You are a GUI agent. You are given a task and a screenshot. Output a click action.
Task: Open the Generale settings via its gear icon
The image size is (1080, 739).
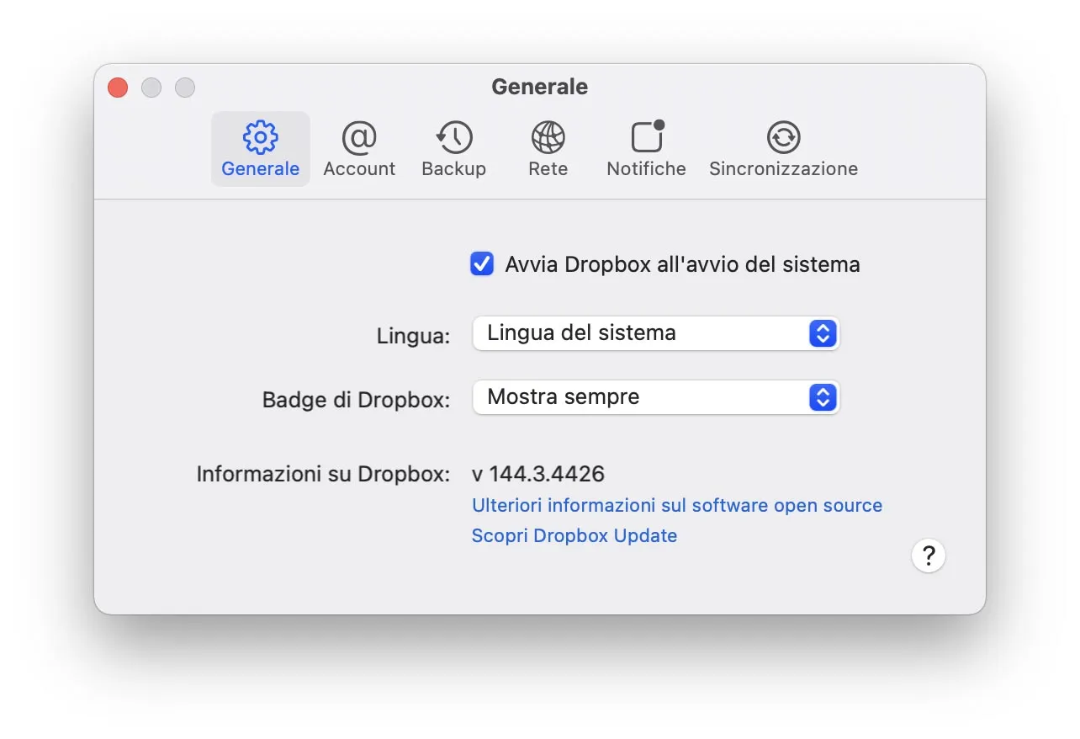coord(260,136)
